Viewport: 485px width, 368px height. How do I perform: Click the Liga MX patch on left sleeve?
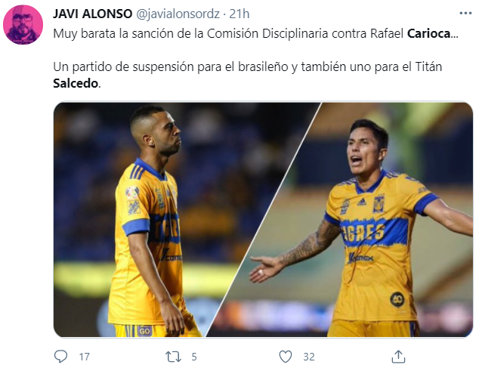132,193
